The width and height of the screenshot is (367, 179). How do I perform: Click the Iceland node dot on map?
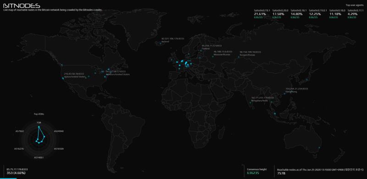tap(161, 43)
